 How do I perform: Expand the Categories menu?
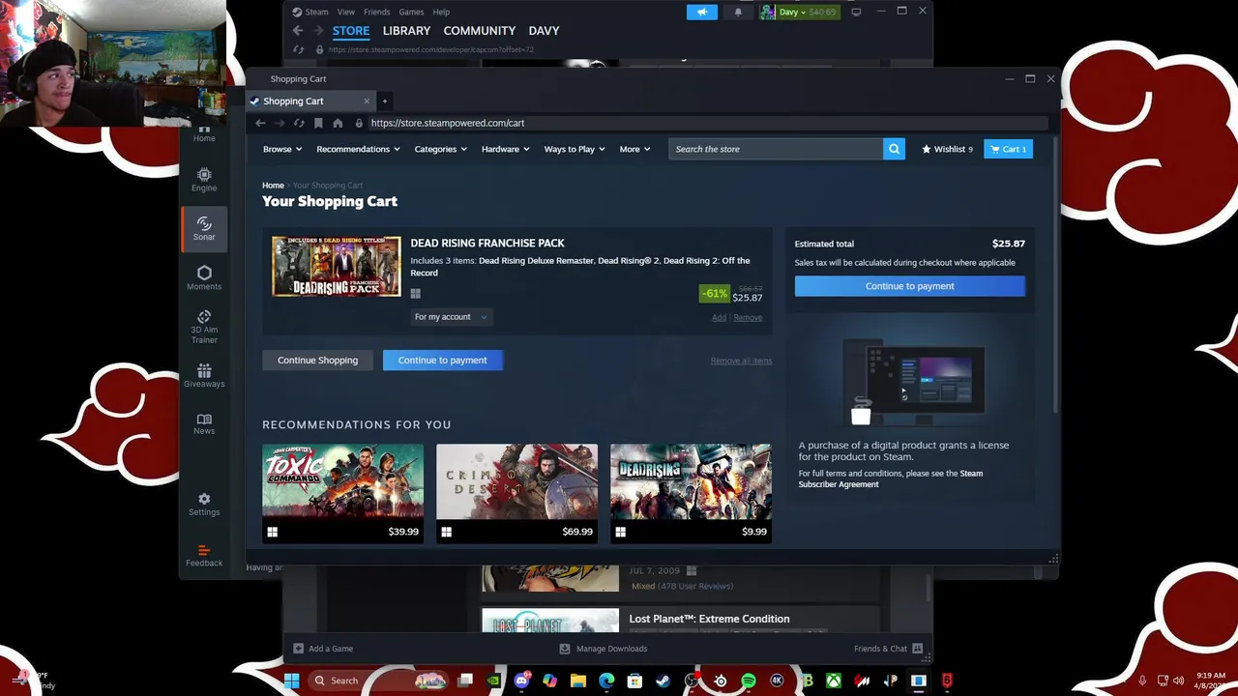(441, 149)
